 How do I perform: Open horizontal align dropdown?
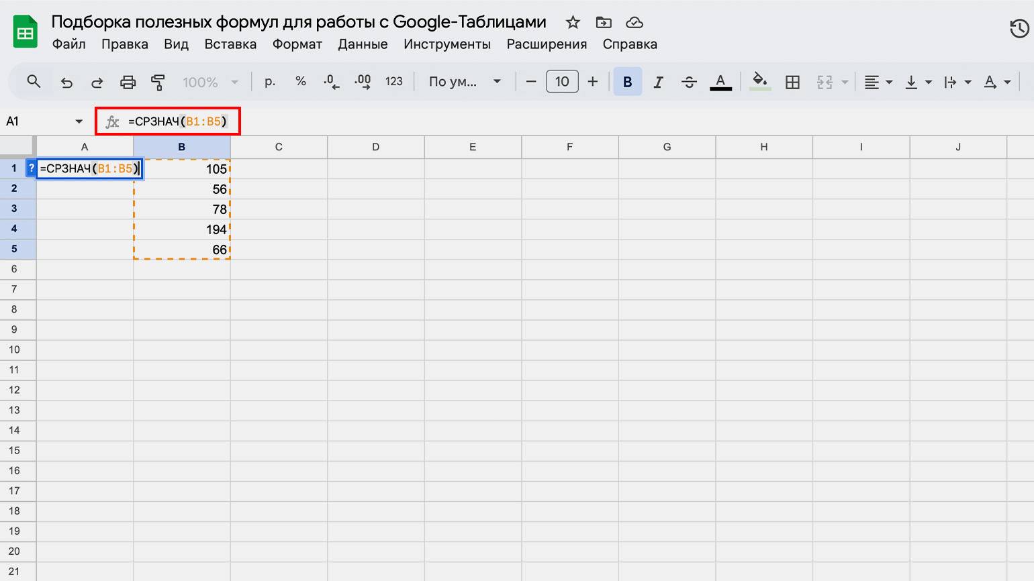[878, 82]
